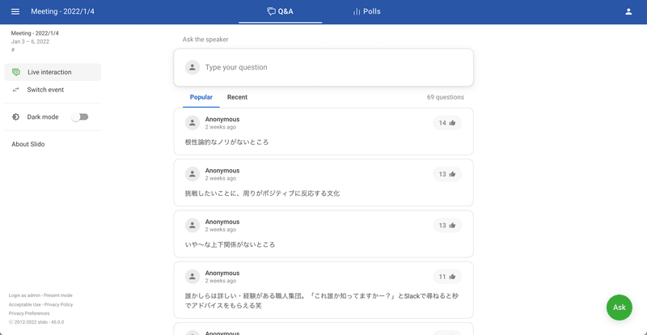This screenshot has height=335, width=647.
Task: Click avatar of 根性論的なノリ question
Action: point(192,123)
